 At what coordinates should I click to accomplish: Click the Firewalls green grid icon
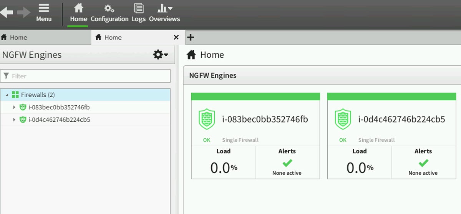[15, 95]
